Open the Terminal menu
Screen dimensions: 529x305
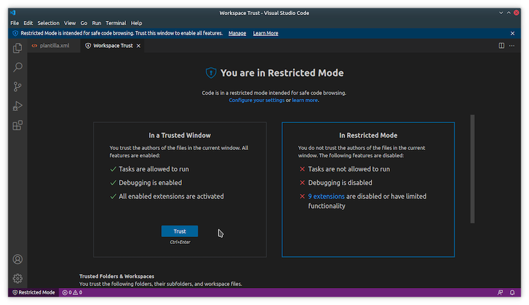[x=115, y=23]
